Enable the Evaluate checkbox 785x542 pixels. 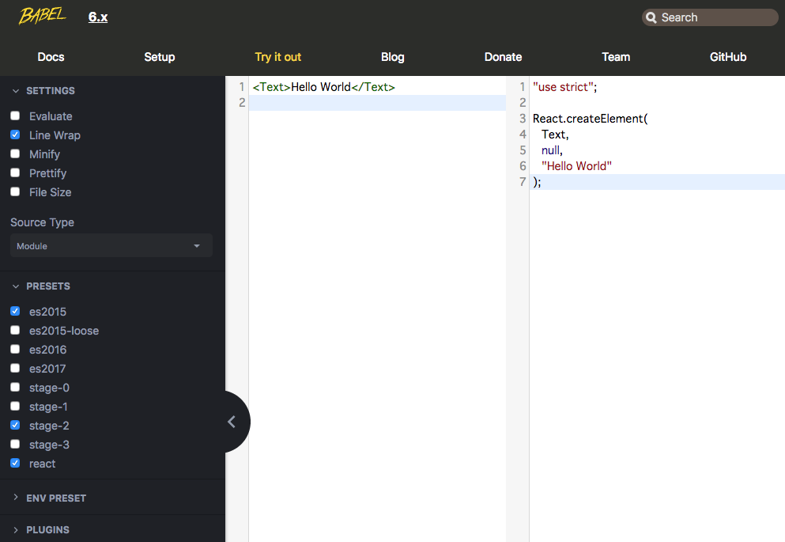click(14, 116)
